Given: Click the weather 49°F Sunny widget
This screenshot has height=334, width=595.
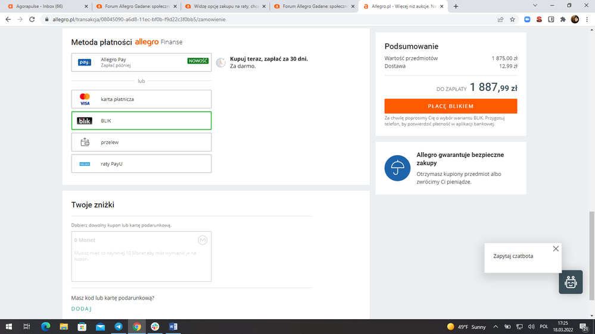Looking at the screenshot, I should [467, 327].
